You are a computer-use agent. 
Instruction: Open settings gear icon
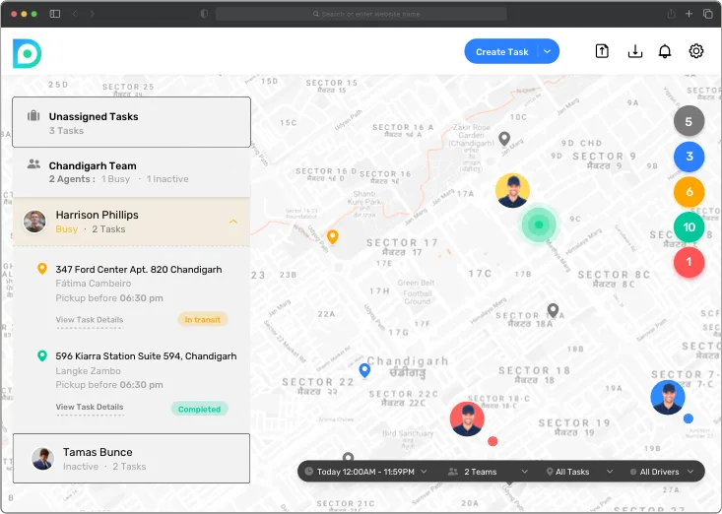(x=696, y=52)
